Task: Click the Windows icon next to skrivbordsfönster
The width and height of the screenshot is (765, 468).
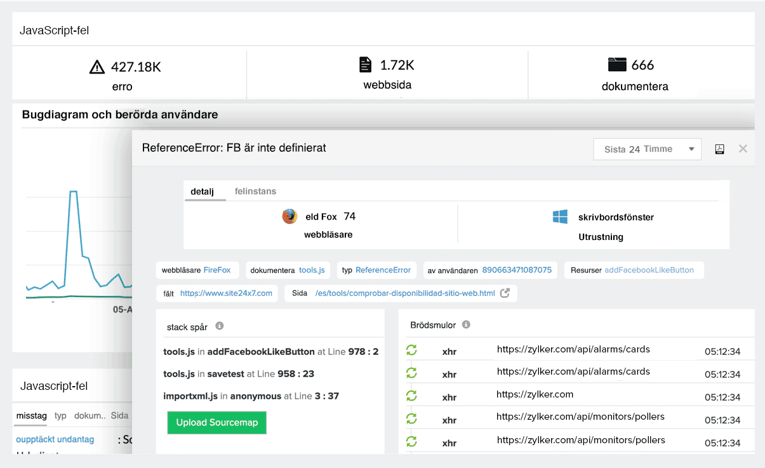Action: [560, 217]
